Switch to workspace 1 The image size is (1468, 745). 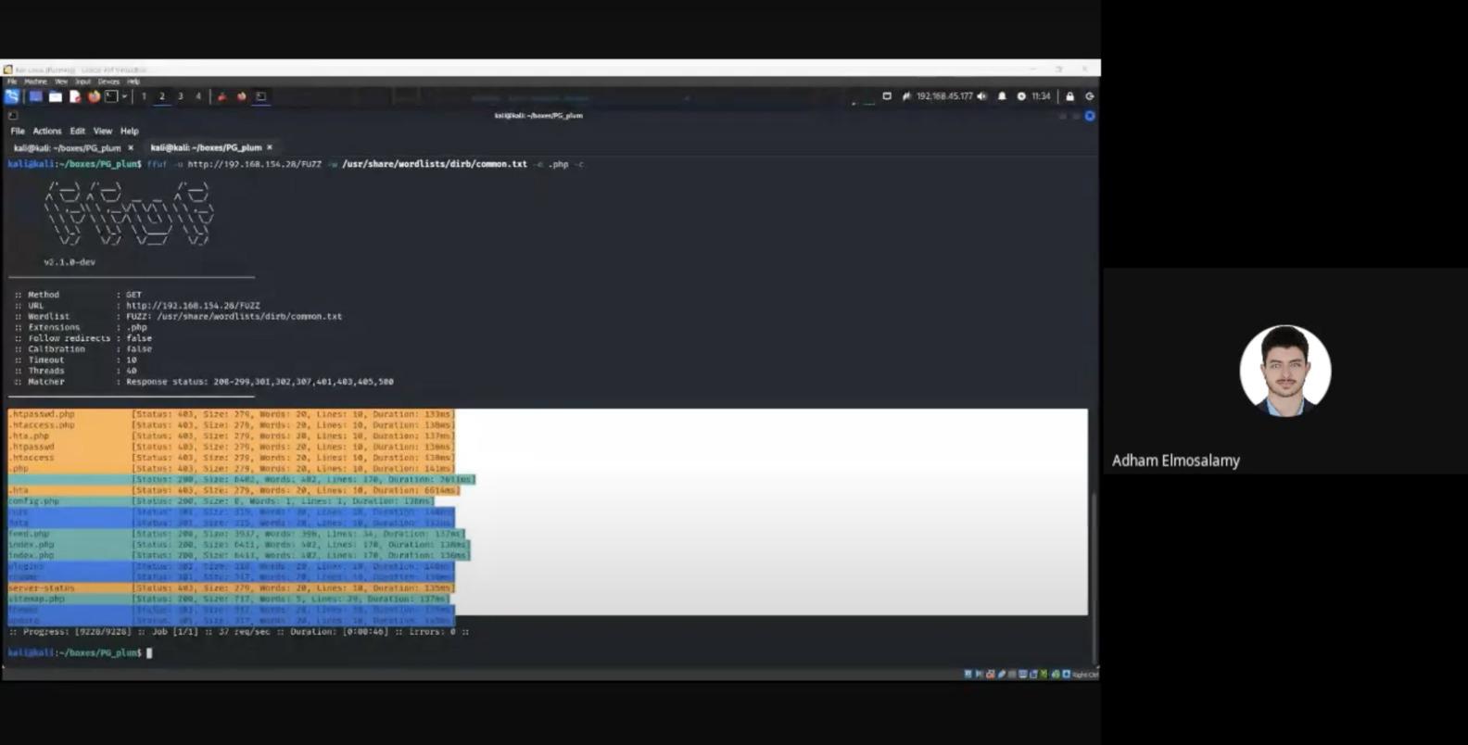pyautogui.click(x=144, y=96)
